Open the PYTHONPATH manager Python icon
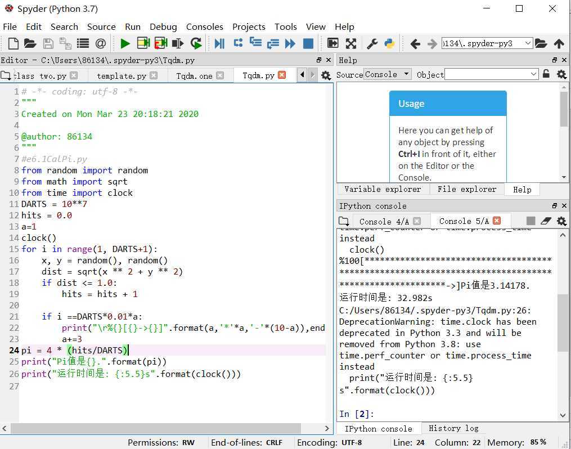This screenshot has width=571, height=449. [x=389, y=43]
